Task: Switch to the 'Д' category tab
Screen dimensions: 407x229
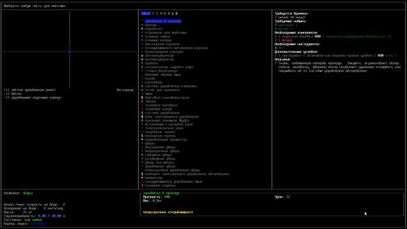Action: [173, 13]
